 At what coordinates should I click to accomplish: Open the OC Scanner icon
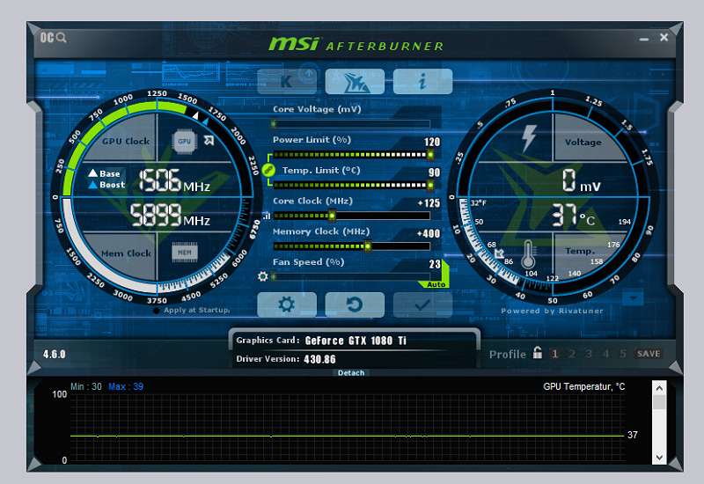click(53, 38)
